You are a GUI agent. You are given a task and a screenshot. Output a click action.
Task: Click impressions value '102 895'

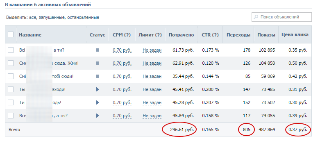267,50
